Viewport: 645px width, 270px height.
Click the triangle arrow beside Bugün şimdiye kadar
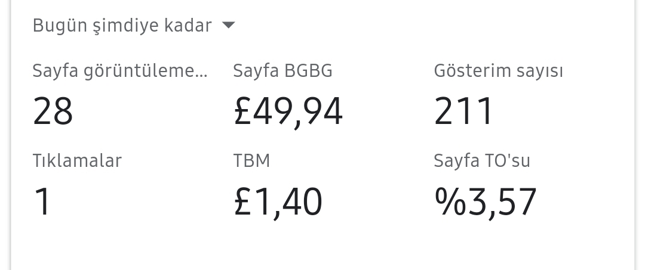(x=228, y=26)
